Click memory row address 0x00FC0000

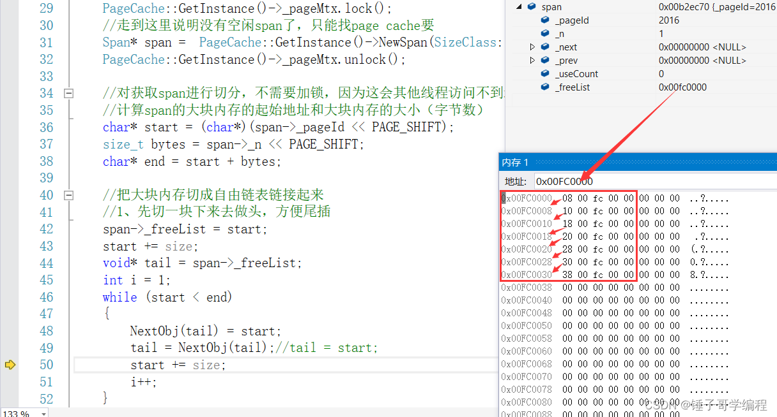pyautogui.click(x=527, y=198)
